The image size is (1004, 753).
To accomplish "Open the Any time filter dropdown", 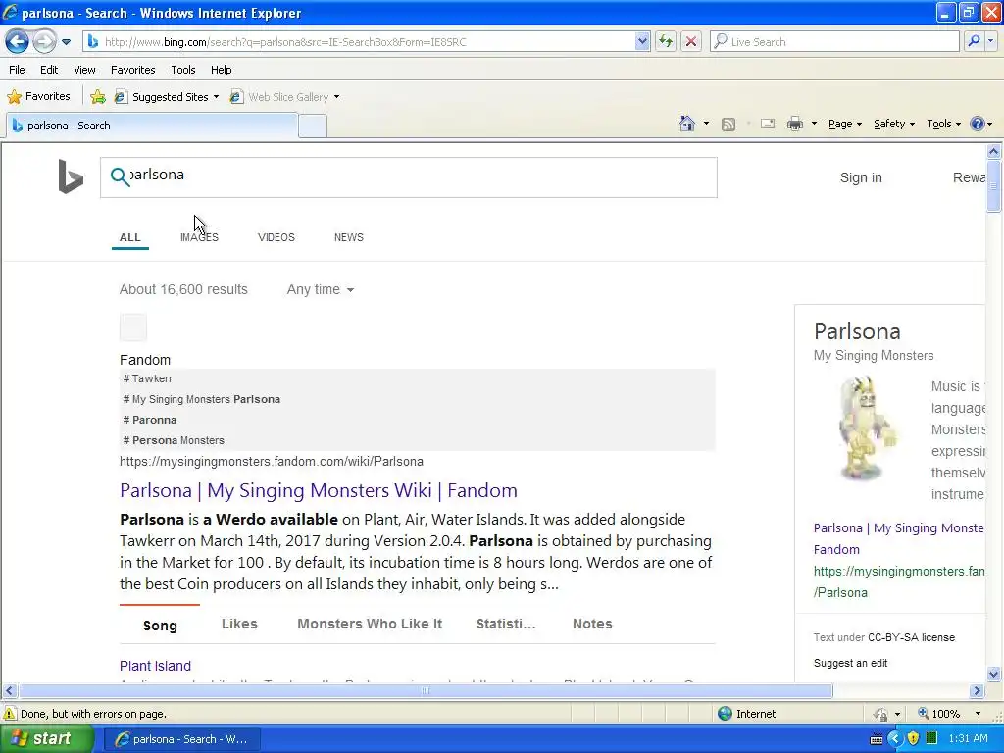I will (321, 289).
